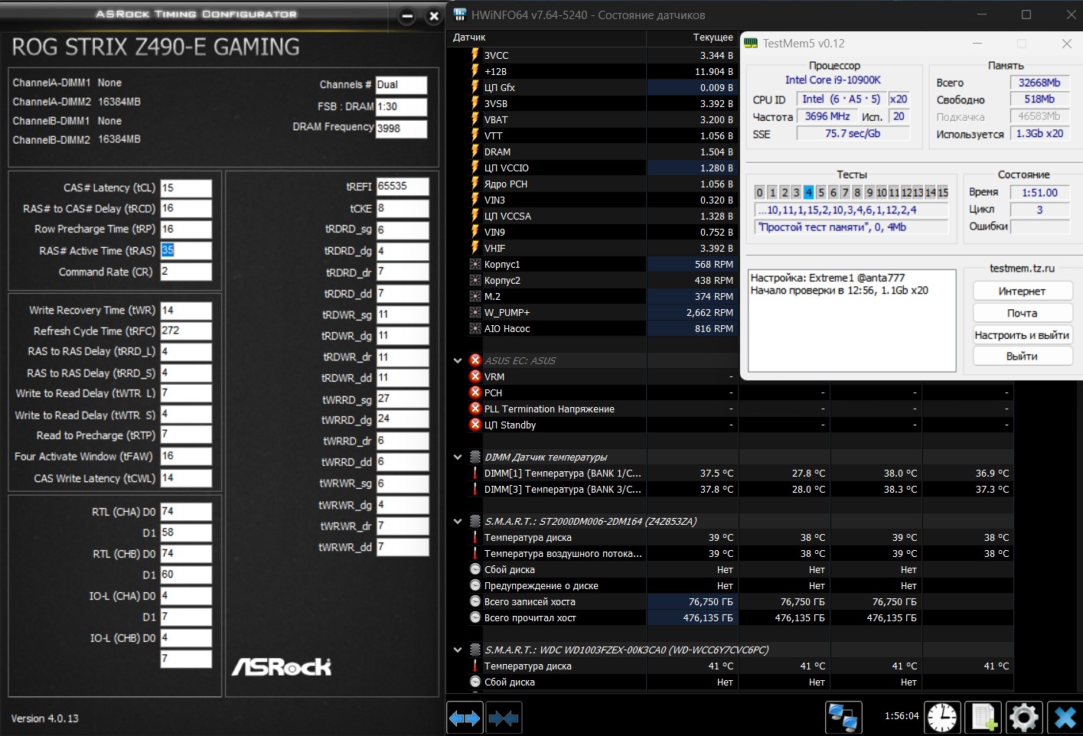Click the DRAM Frequency field
The height and width of the screenshot is (736, 1083).
tap(401, 129)
